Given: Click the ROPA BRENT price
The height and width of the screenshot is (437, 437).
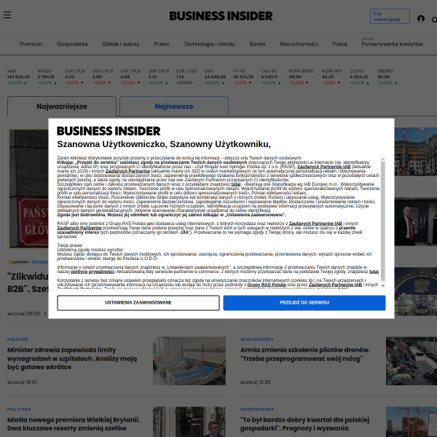Looking at the screenshot, I should 302,76.
